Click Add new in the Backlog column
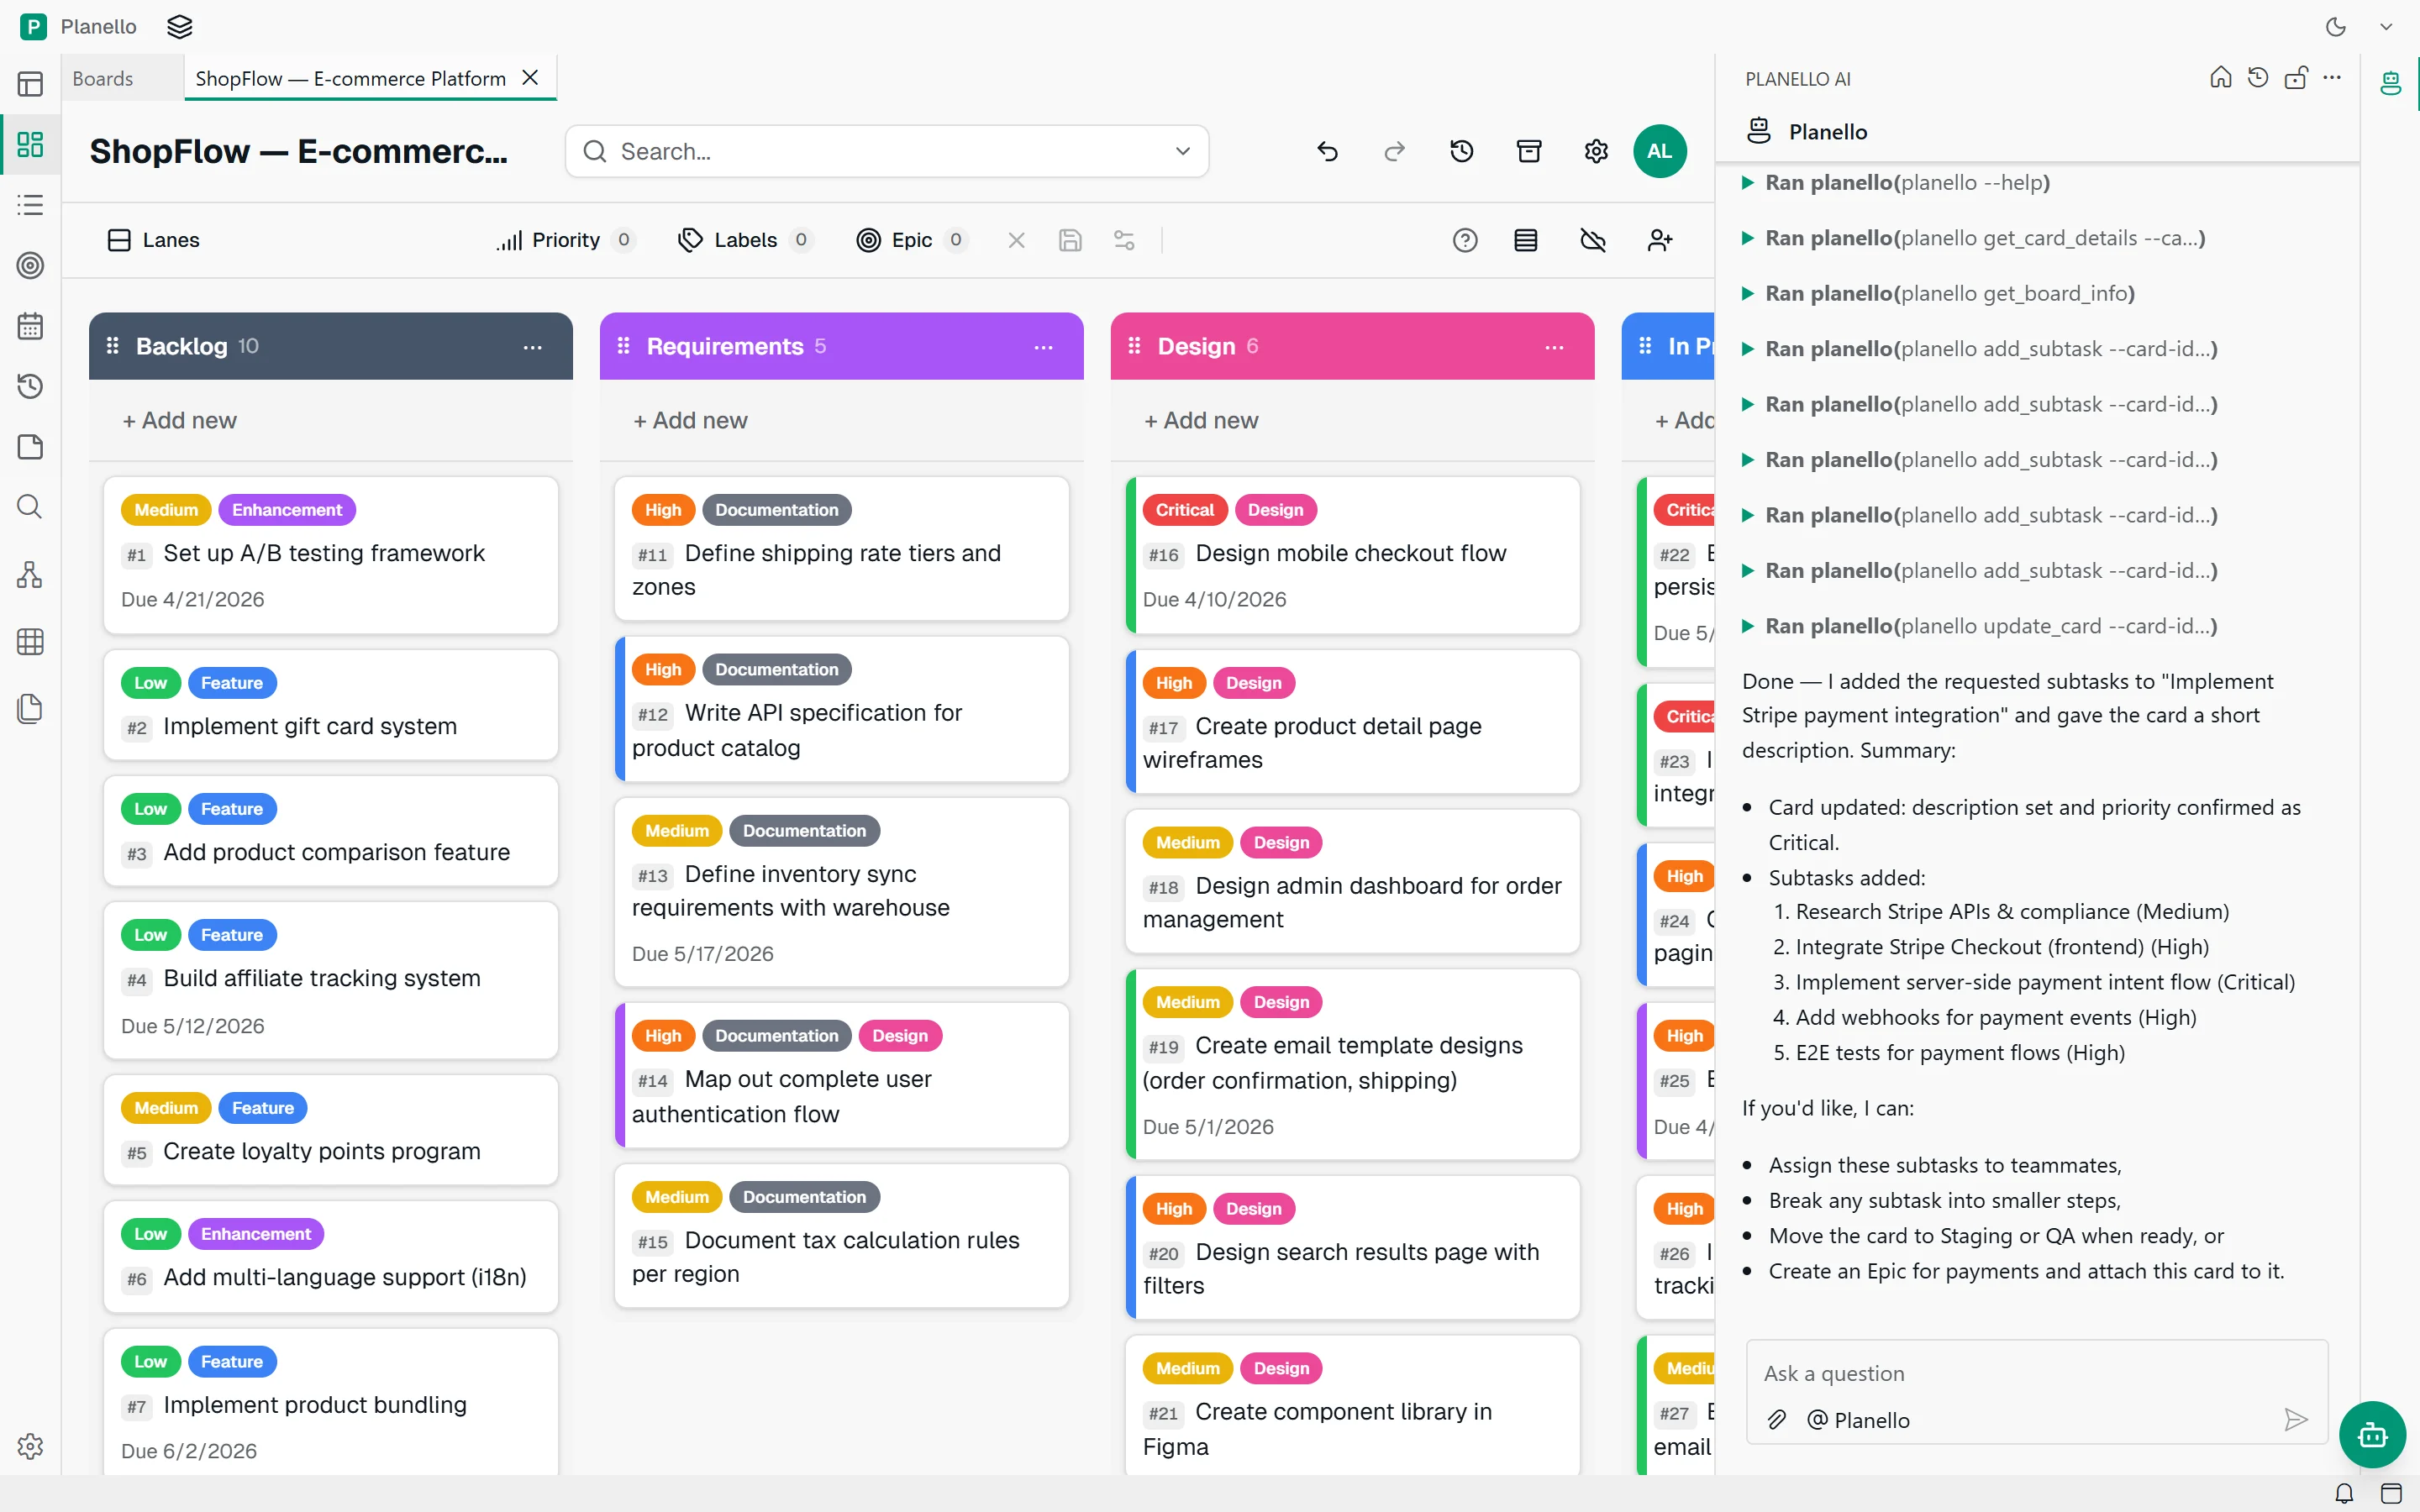Screen dimensions: 2420x1512 coord(180,421)
